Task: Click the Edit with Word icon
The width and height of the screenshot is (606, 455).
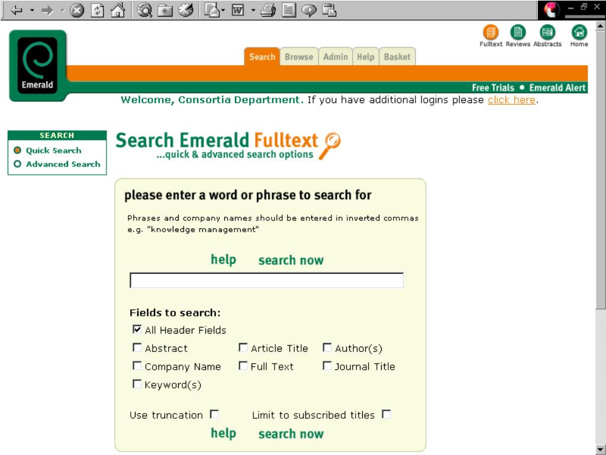Action: pyautogui.click(x=238, y=10)
